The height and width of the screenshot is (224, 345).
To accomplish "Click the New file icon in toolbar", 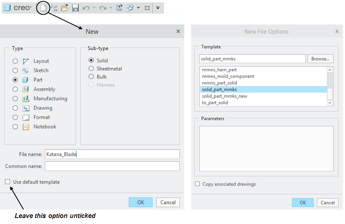I will coord(43,8).
